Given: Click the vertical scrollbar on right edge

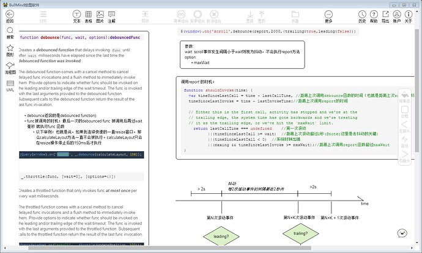Looking at the screenshot, I should (x=416, y=90).
